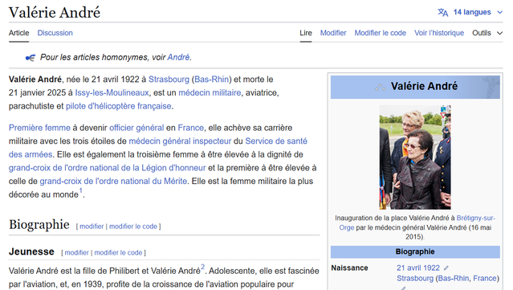Open Voir l'historique tab
Screen dimensions: 513x290
[439, 33]
